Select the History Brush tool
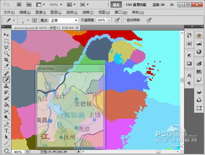The image size is (205, 155). click(6, 92)
